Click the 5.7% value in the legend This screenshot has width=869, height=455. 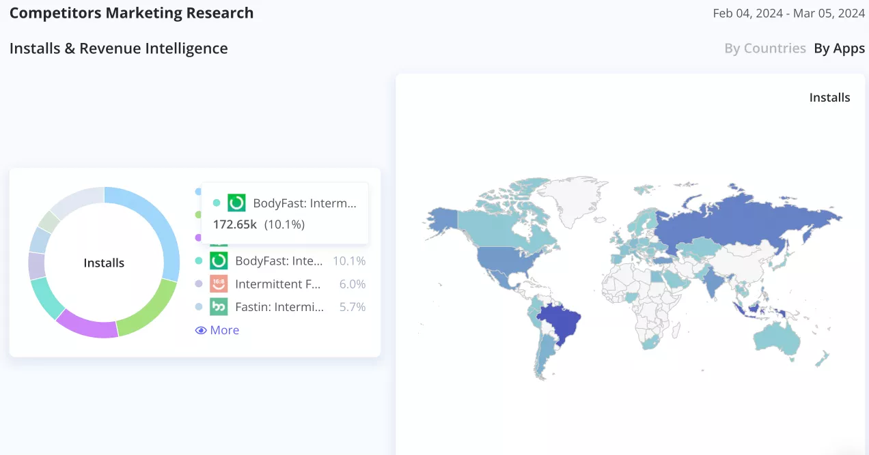353,307
